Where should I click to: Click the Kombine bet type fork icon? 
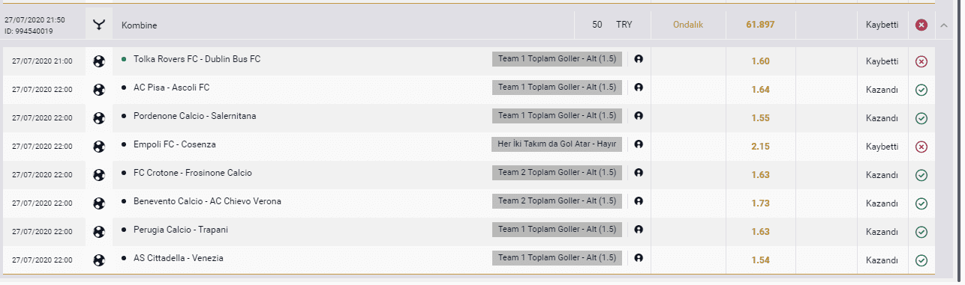[98, 25]
